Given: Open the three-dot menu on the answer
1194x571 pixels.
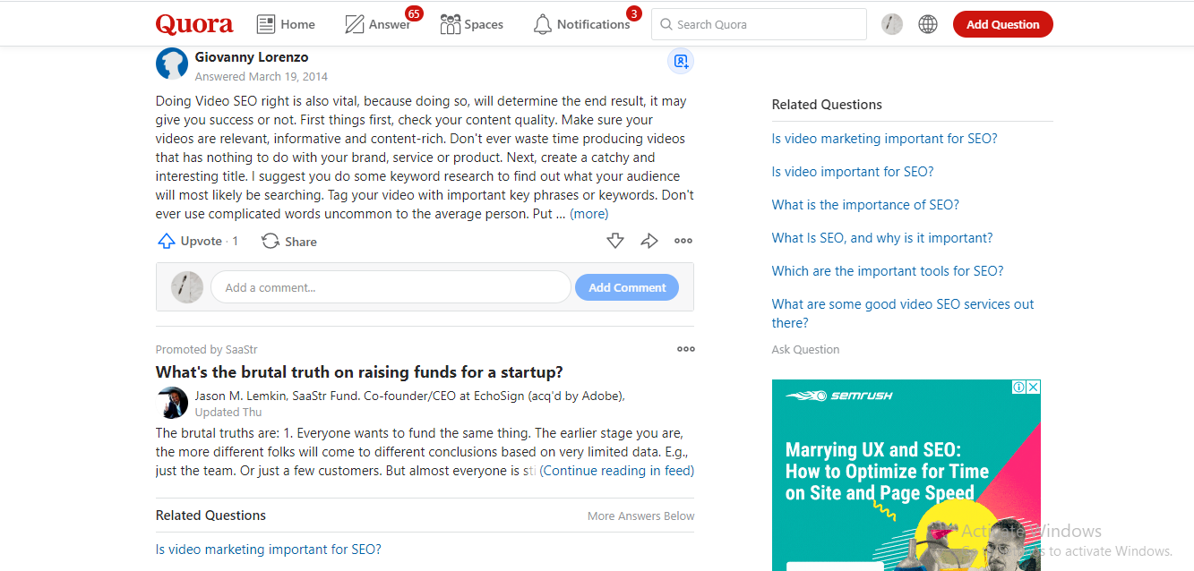Looking at the screenshot, I should [x=683, y=241].
